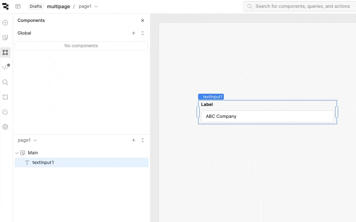Add a Global component with the plus icon

[x=134, y=33]
